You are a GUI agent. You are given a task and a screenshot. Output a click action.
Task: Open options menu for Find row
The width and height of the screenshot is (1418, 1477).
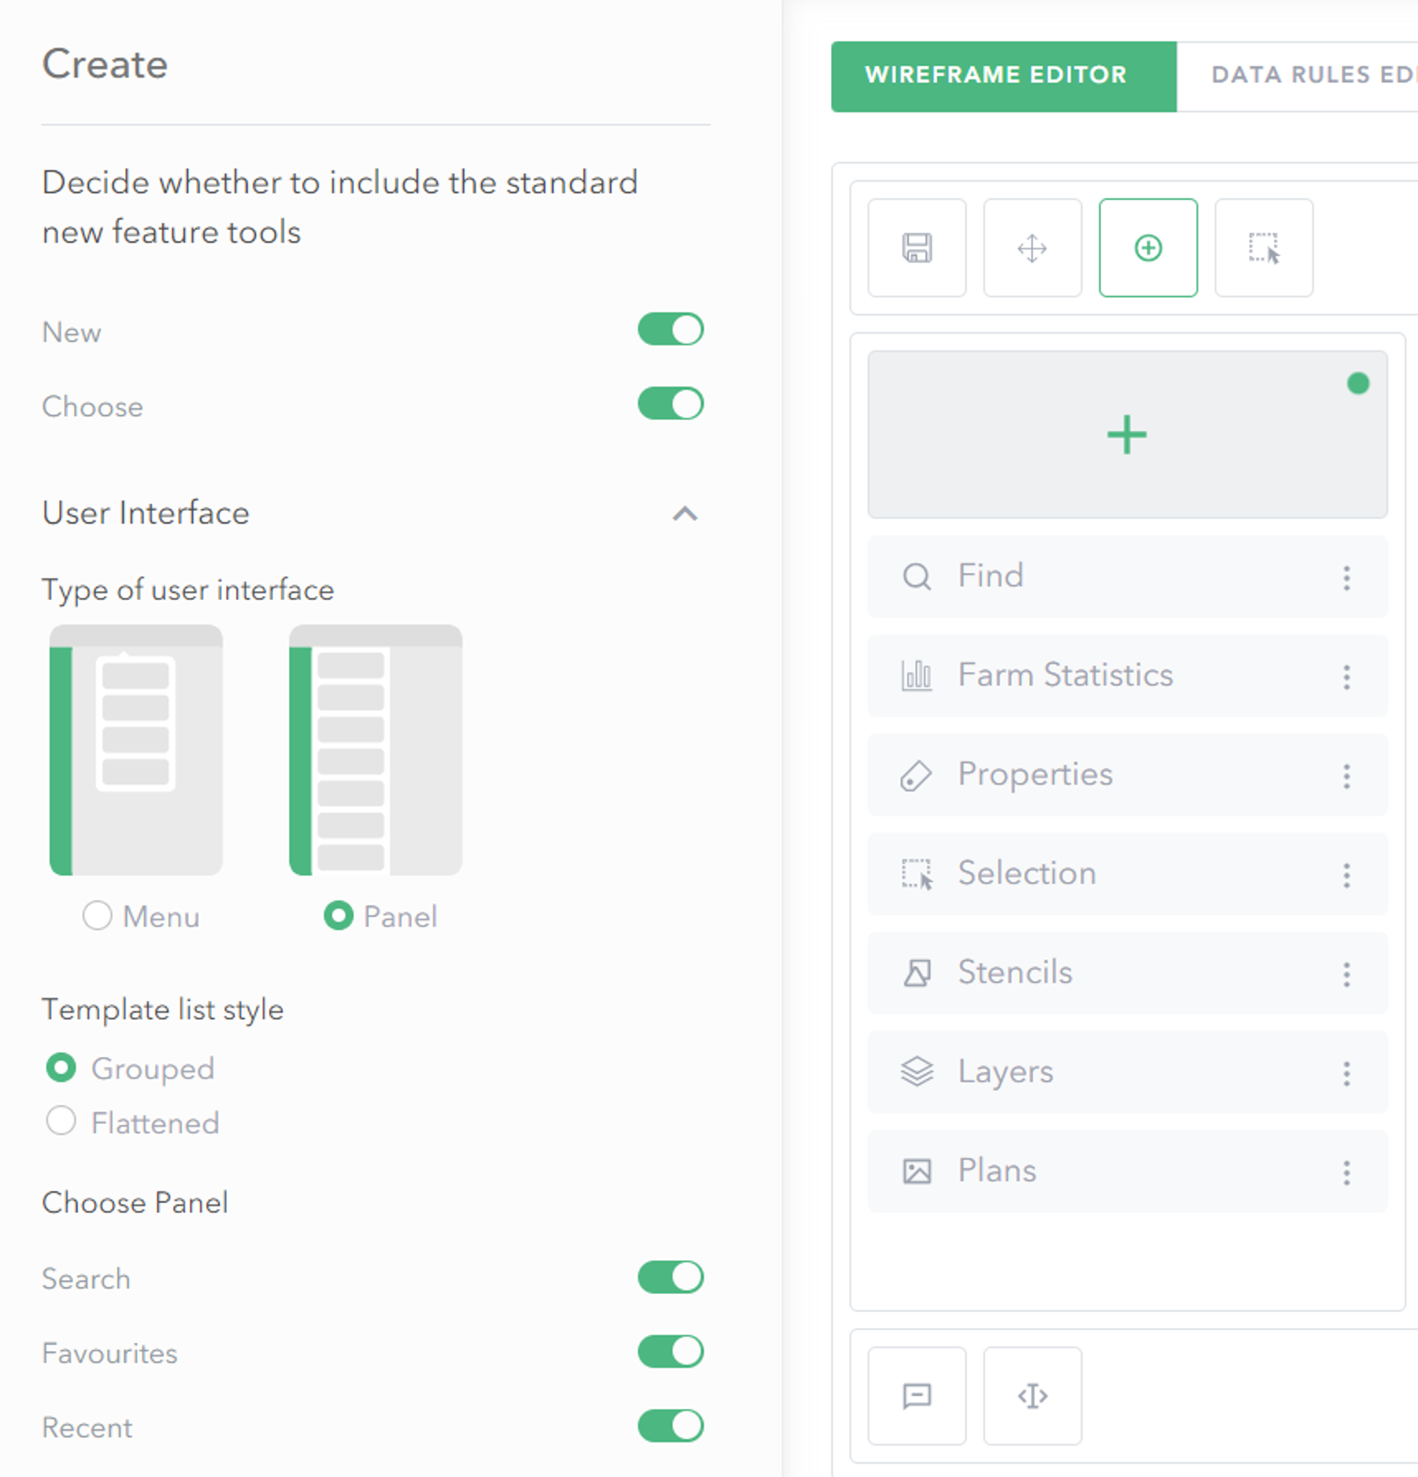(x=1346, y=578)
